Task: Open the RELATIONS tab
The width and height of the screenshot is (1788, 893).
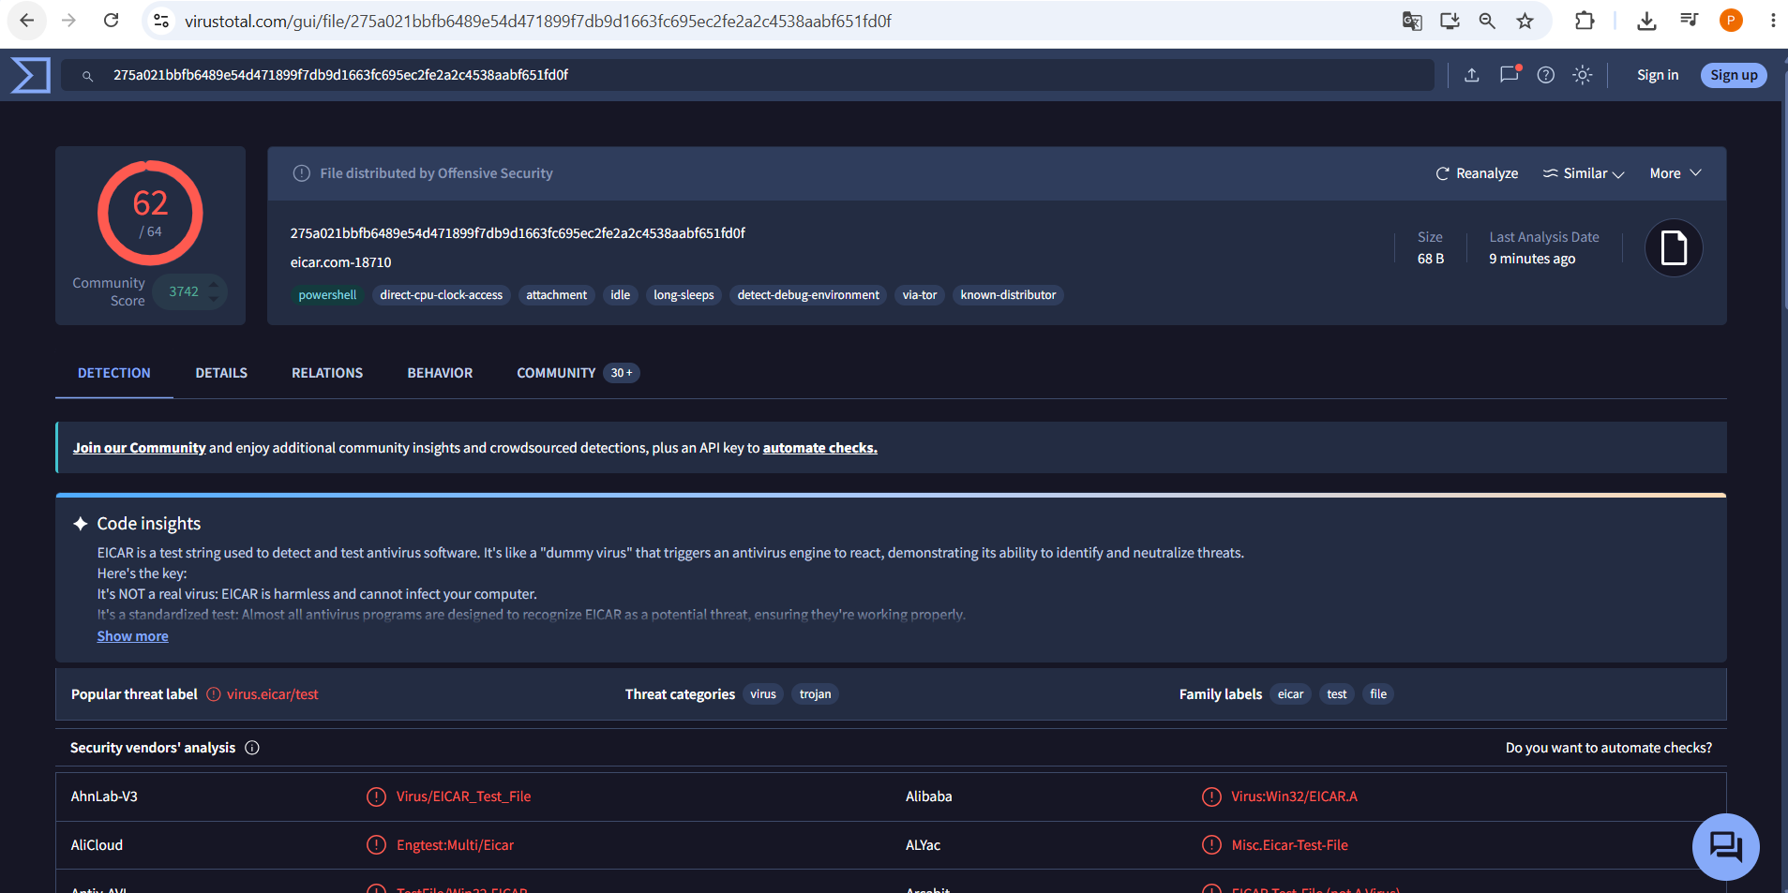Action: [x=327, y=373]
